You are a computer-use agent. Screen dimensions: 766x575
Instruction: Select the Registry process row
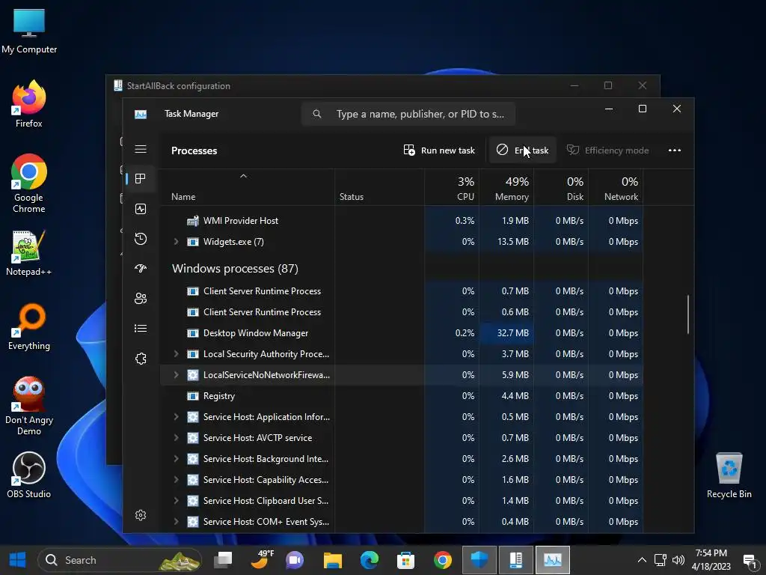pyautogui.click(x=402, y=396)
